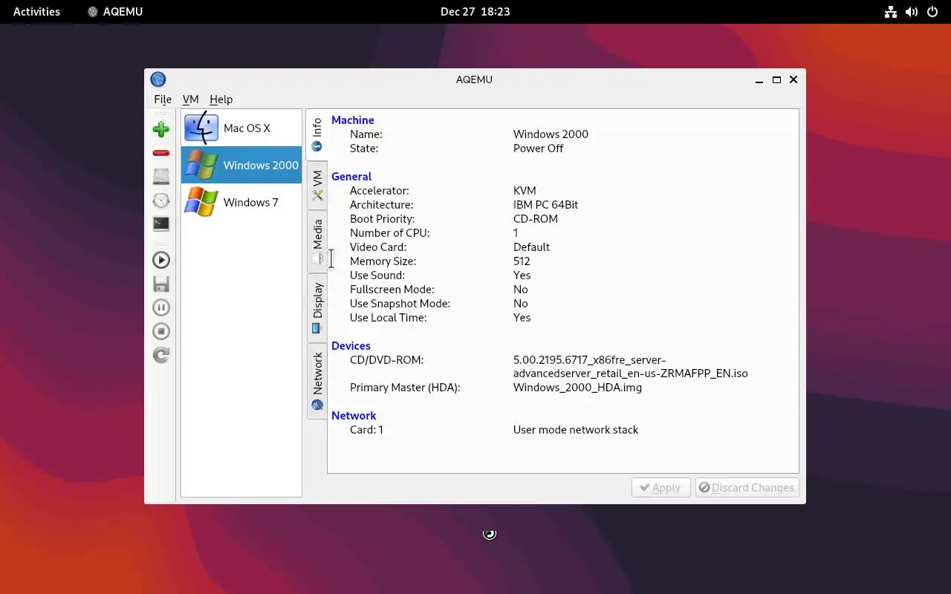Switch to the Display tab
The width and height of the screenshot is (951, 594).
tap(317, 307)
